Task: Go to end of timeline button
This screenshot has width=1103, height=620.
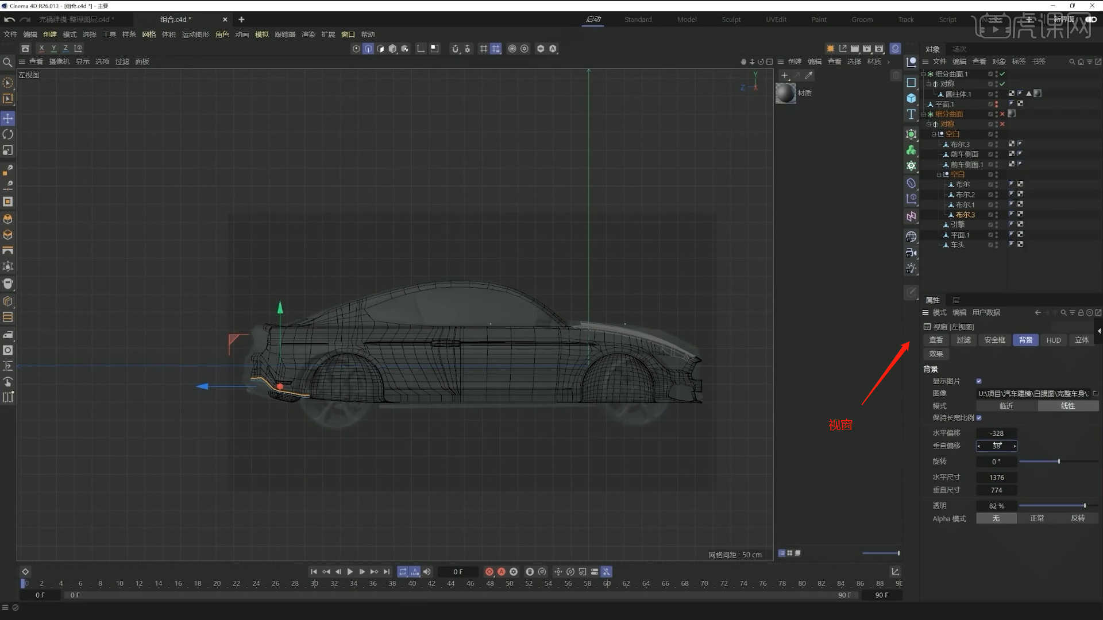Action: [387, 572]
